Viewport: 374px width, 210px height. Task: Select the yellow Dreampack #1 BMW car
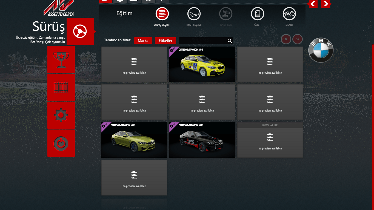[x=202, y=64]
